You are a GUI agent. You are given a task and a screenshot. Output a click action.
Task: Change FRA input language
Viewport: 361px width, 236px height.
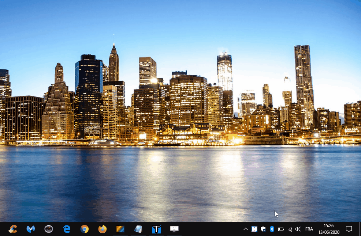[309, 229]
